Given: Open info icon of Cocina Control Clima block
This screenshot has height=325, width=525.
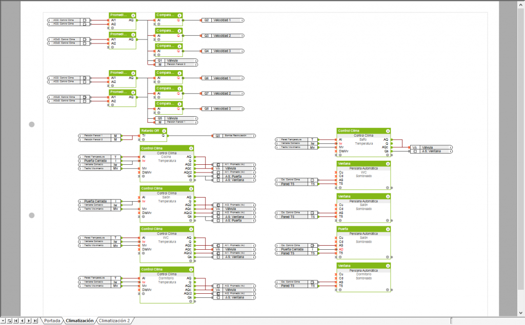Looking at the screenshot, I should click(x=191, y=148).
